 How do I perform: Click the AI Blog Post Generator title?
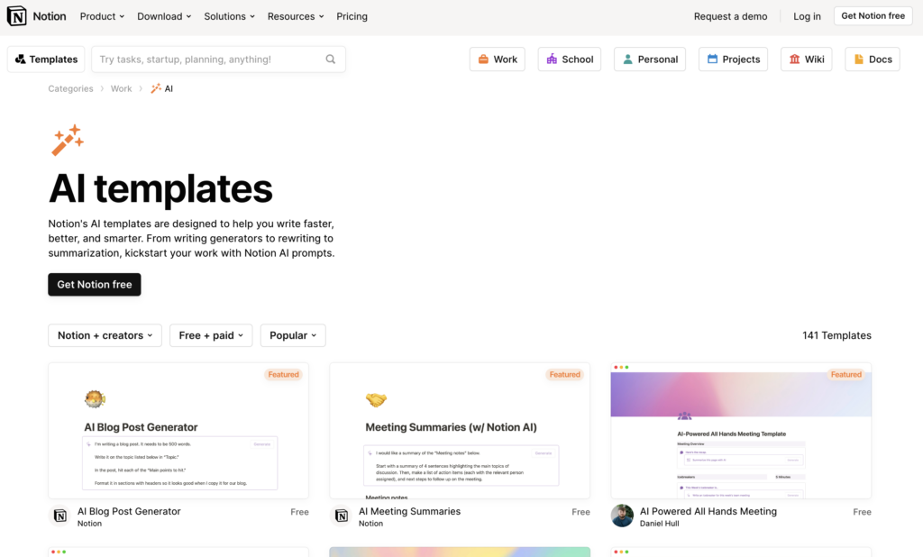(x=129, y=511)
